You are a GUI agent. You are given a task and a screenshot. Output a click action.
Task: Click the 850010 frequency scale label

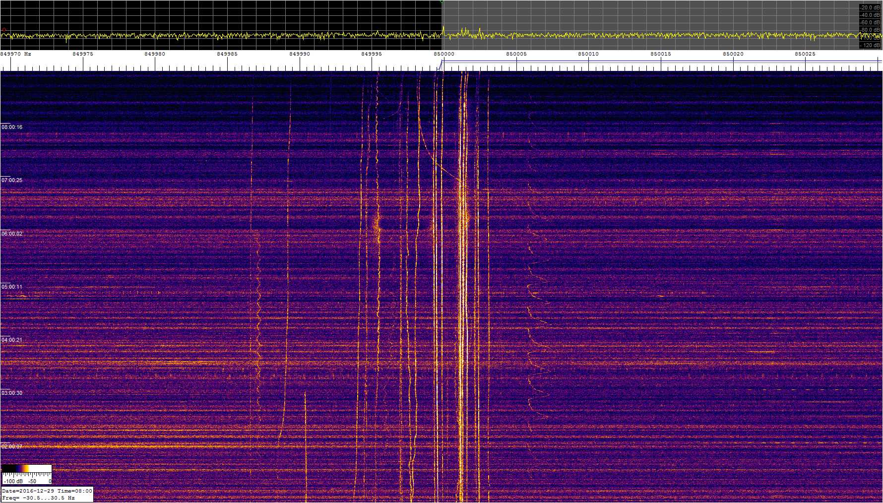tap(588, 54)
